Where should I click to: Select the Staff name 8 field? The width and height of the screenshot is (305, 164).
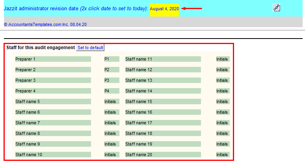53,133
